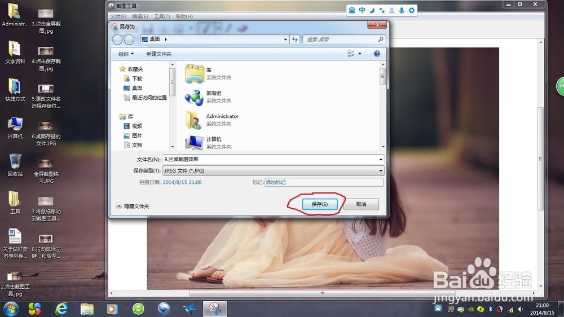
Task: Select 收藏夹 in navigation pane
Action: tap(131, 69)
